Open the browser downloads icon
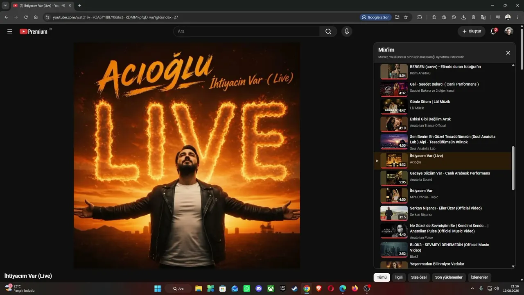The image size is (524, 295). [x=463, y=17]
